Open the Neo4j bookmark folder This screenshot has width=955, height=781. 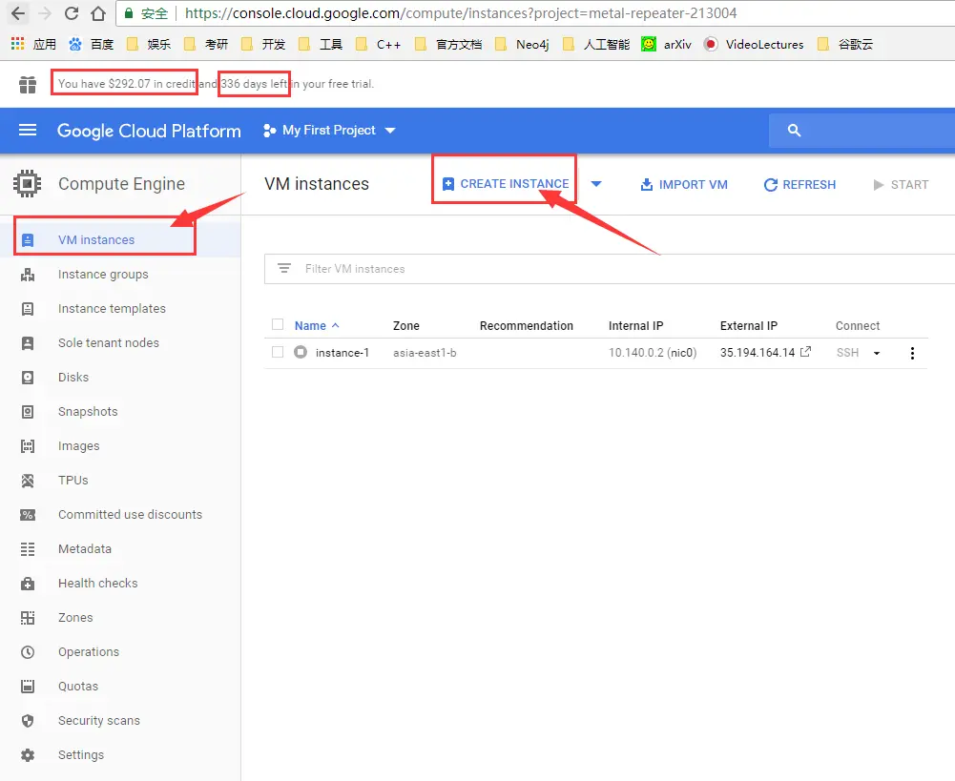pyautogui.click(x=523, y=45)
